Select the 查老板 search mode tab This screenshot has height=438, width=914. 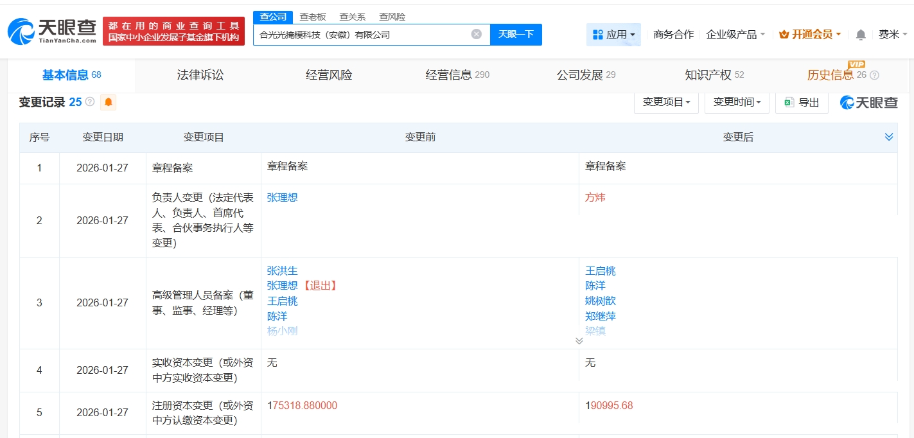click(x=313, y=17)
